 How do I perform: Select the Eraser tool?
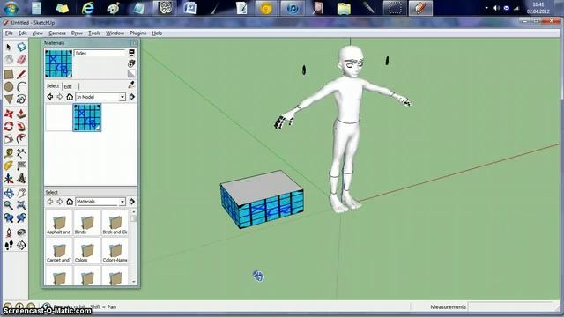(x=21, y=59)
